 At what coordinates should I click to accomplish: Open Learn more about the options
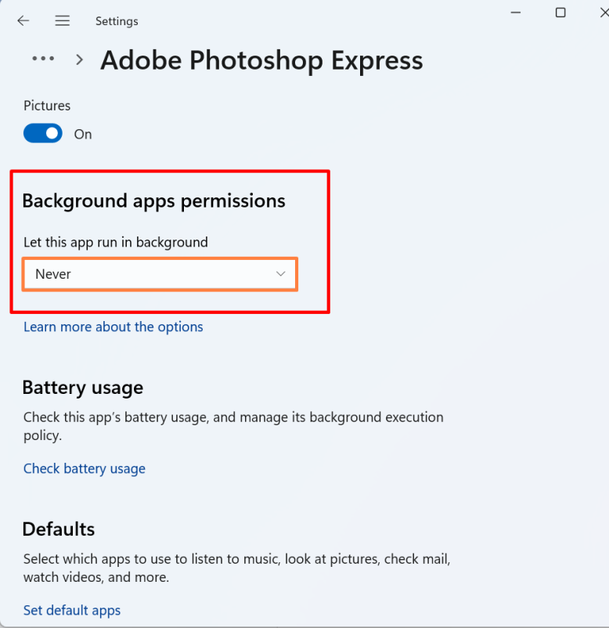(x=114, y=327)
